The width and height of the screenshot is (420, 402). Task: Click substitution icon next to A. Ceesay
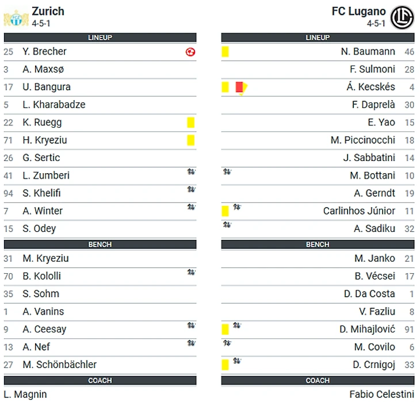(191, 325)
